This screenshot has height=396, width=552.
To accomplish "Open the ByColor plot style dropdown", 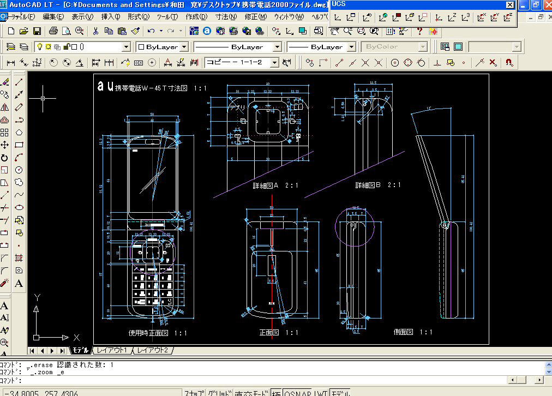I will [x=423, y=47].
